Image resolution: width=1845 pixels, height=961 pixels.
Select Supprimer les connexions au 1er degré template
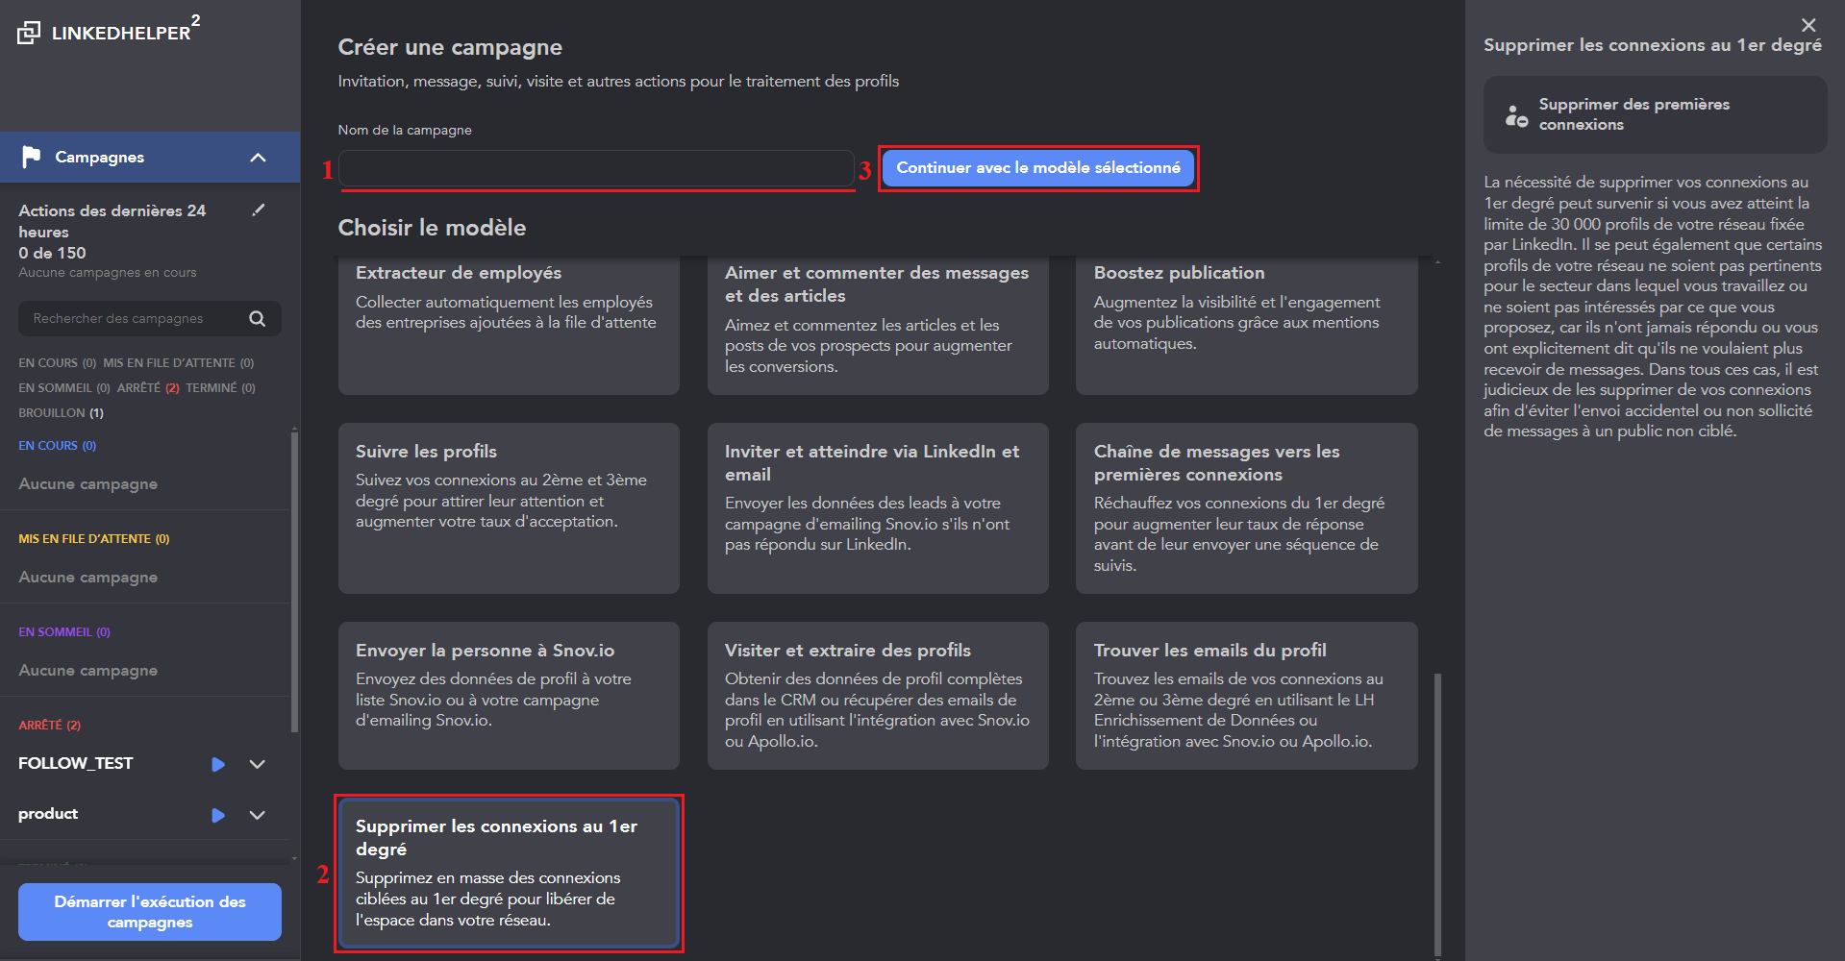pos(509,873)
